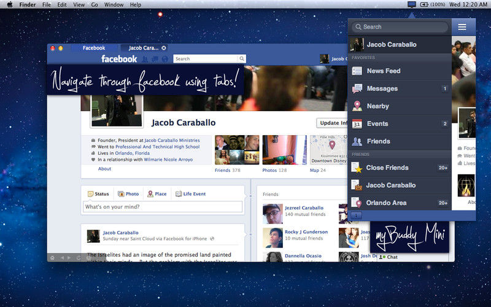This screenshot has height=307, width=491.
Task: Click the News Feed icon in Mini panel
Action: 357,71
